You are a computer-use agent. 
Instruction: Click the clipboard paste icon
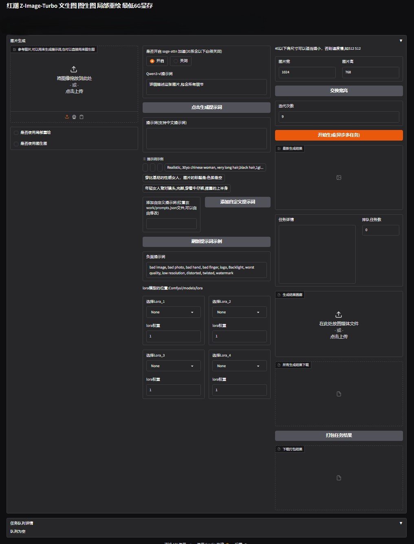tap(81, 117)
